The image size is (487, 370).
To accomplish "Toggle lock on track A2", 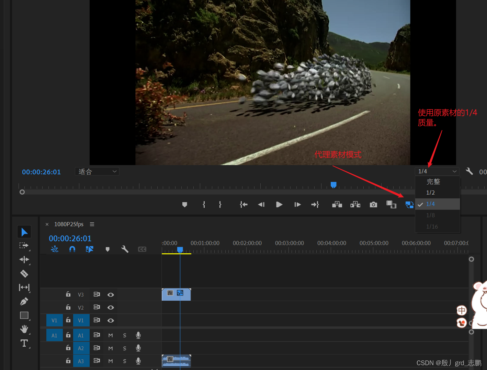I will click(68, 348).
